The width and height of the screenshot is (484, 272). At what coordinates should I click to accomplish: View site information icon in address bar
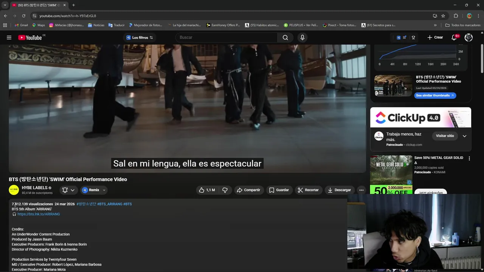click(x=34, y=16)
